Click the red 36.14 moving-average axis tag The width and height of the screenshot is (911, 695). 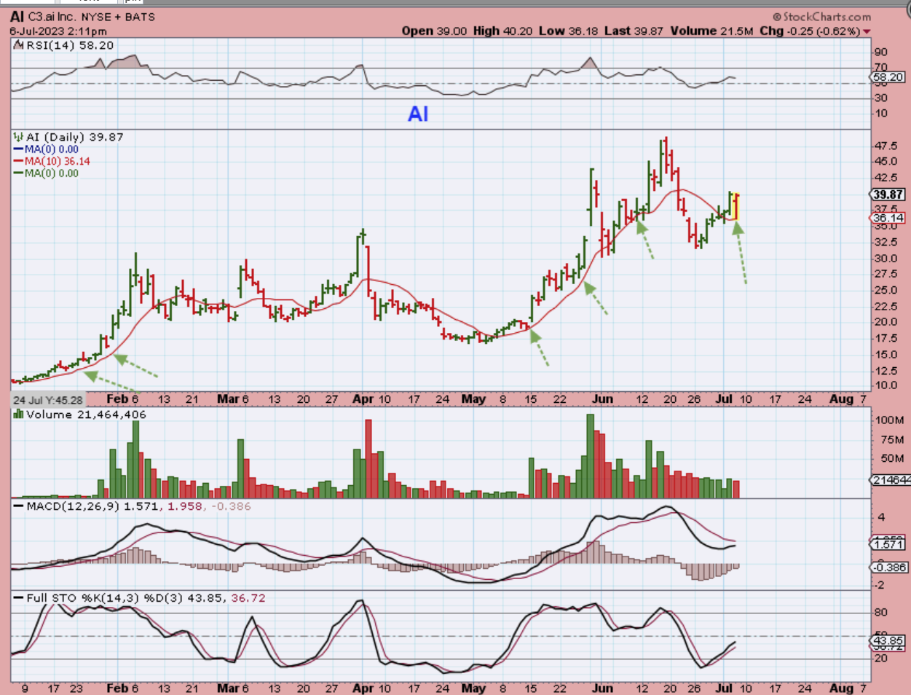coord(888,218)
